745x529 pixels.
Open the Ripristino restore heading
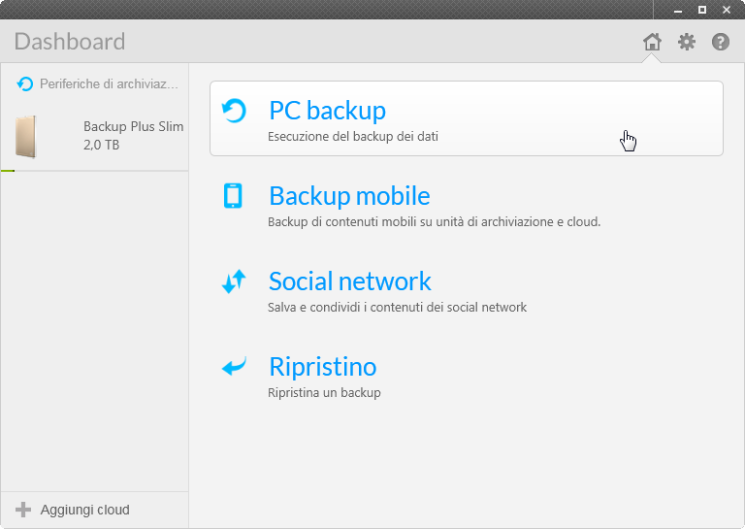coord(322,367)
